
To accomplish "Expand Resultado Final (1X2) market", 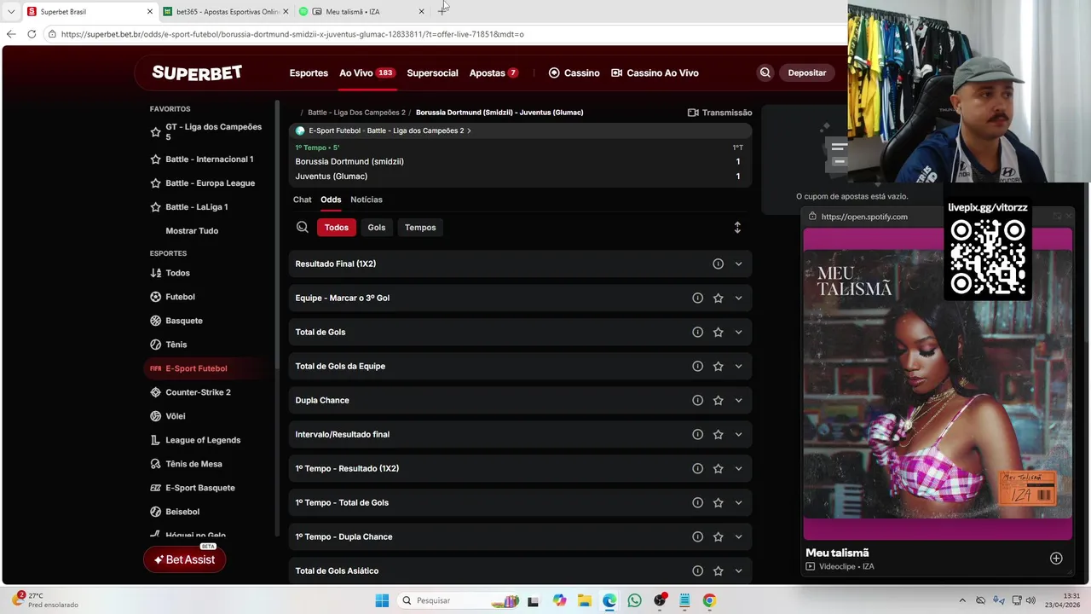I will 738,264.
